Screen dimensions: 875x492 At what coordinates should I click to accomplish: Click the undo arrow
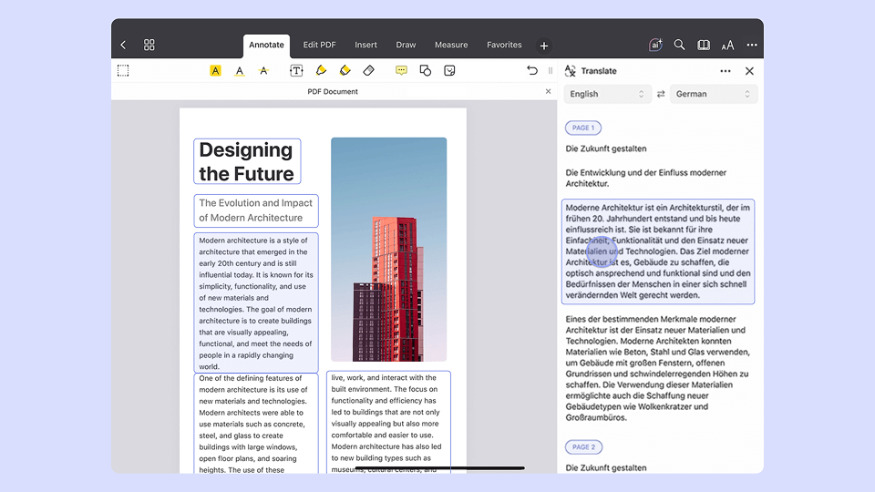click(x=532, y=70)
